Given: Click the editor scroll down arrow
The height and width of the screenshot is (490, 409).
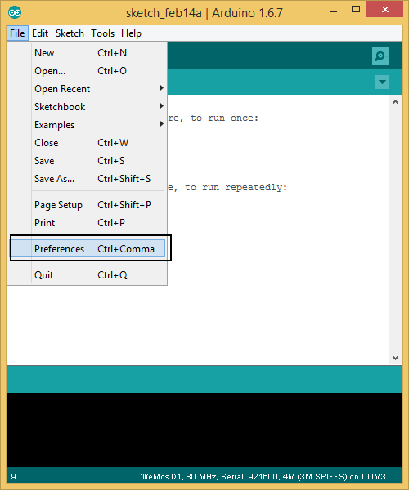Looking at the screenshot, I should tap(396, 358).
